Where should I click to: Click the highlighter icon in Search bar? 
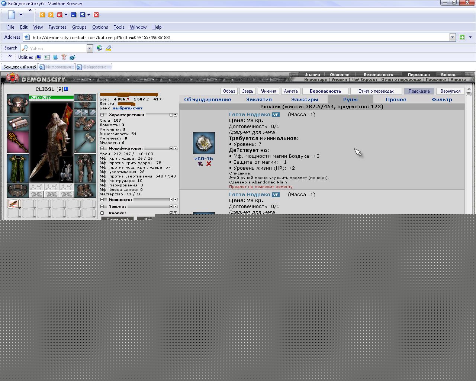pyautogui.click(x=109, y=48)
